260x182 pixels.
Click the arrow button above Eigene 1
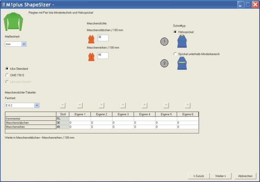(x=80, y=105)
